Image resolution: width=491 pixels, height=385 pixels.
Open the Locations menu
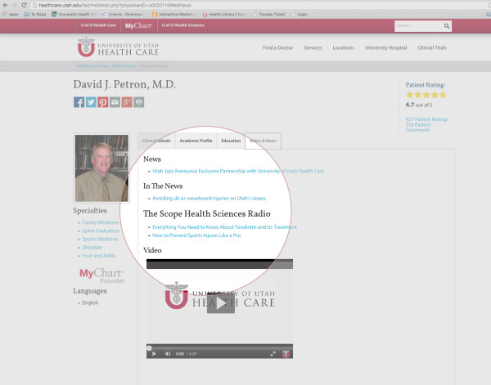tap(343, 47)
